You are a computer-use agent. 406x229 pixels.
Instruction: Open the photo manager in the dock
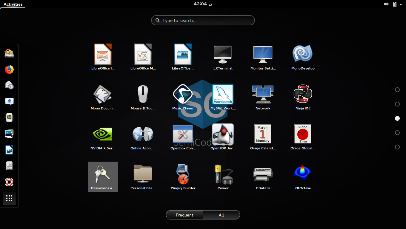[x=9, y=134]
